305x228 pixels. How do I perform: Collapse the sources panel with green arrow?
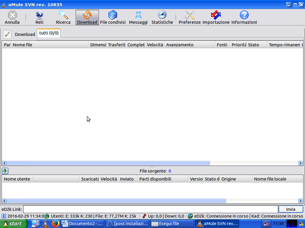click(5, 171)
